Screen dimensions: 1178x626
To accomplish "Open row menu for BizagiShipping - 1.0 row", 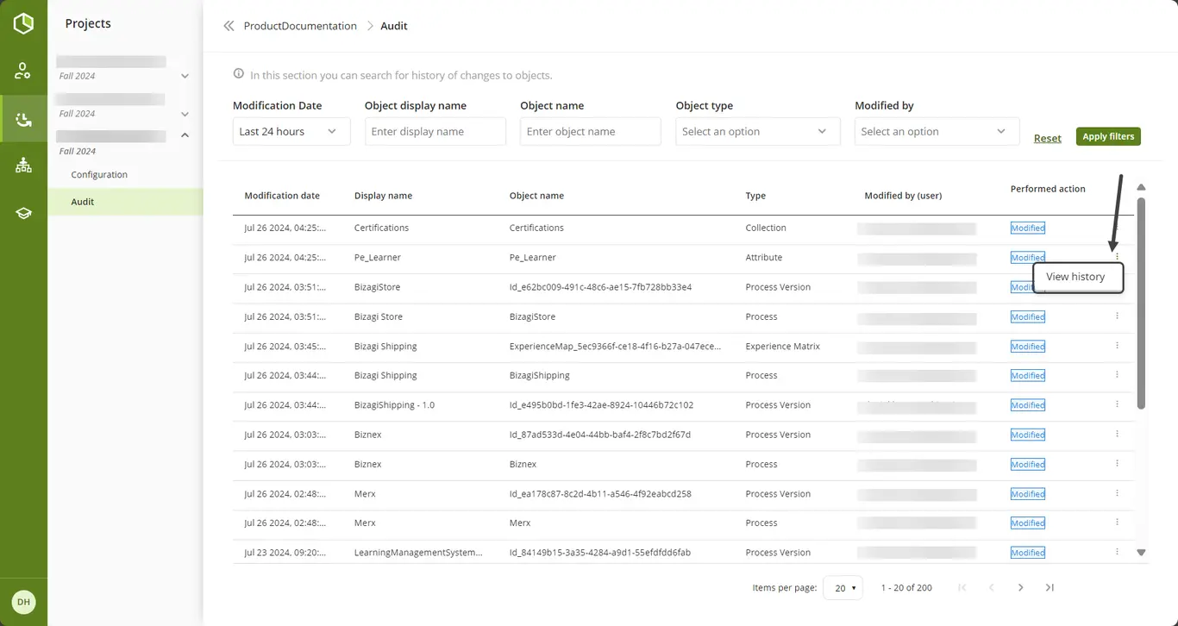I will pyautogui.click(x=1117, y=404).
